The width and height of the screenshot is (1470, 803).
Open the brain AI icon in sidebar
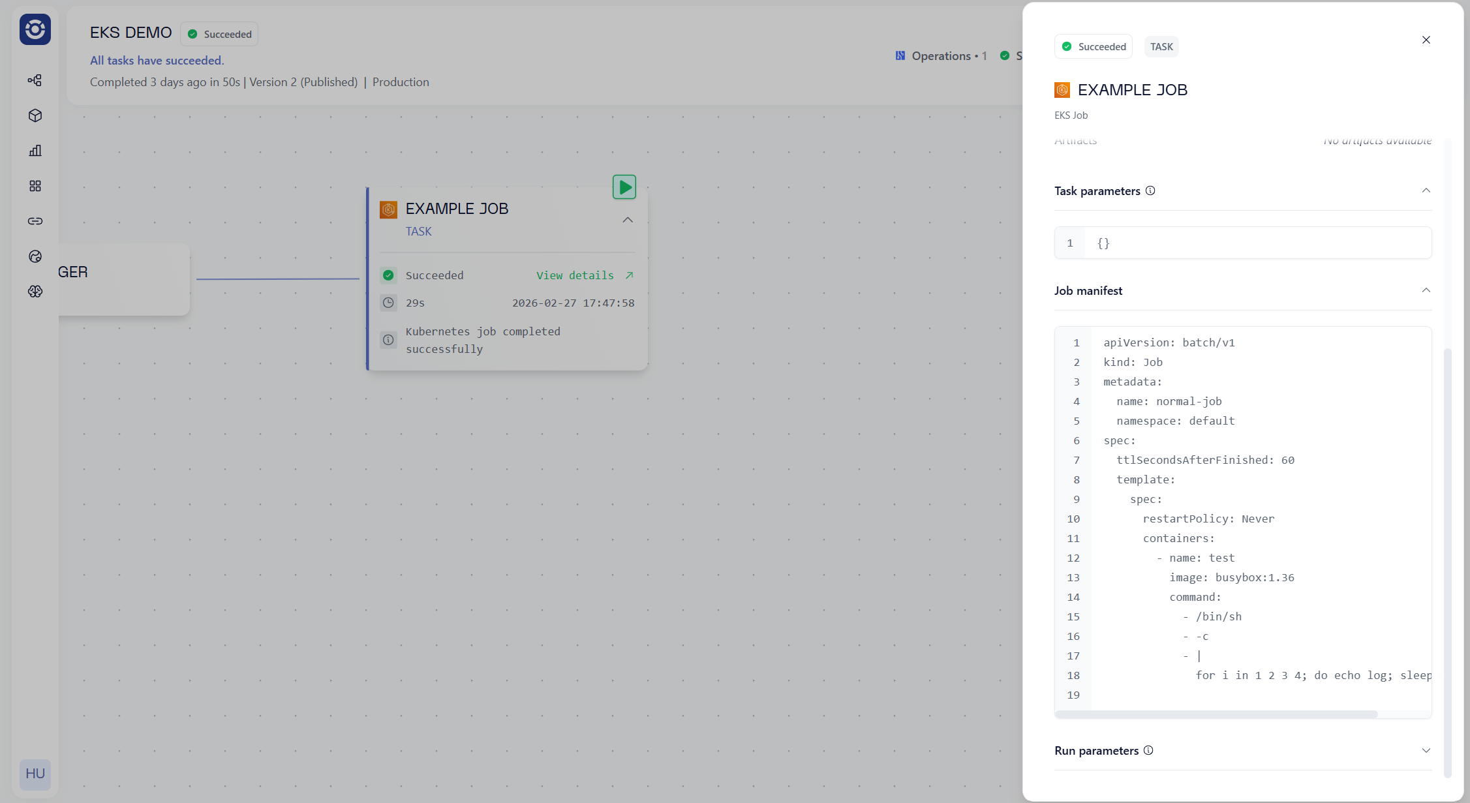[35, 292]
